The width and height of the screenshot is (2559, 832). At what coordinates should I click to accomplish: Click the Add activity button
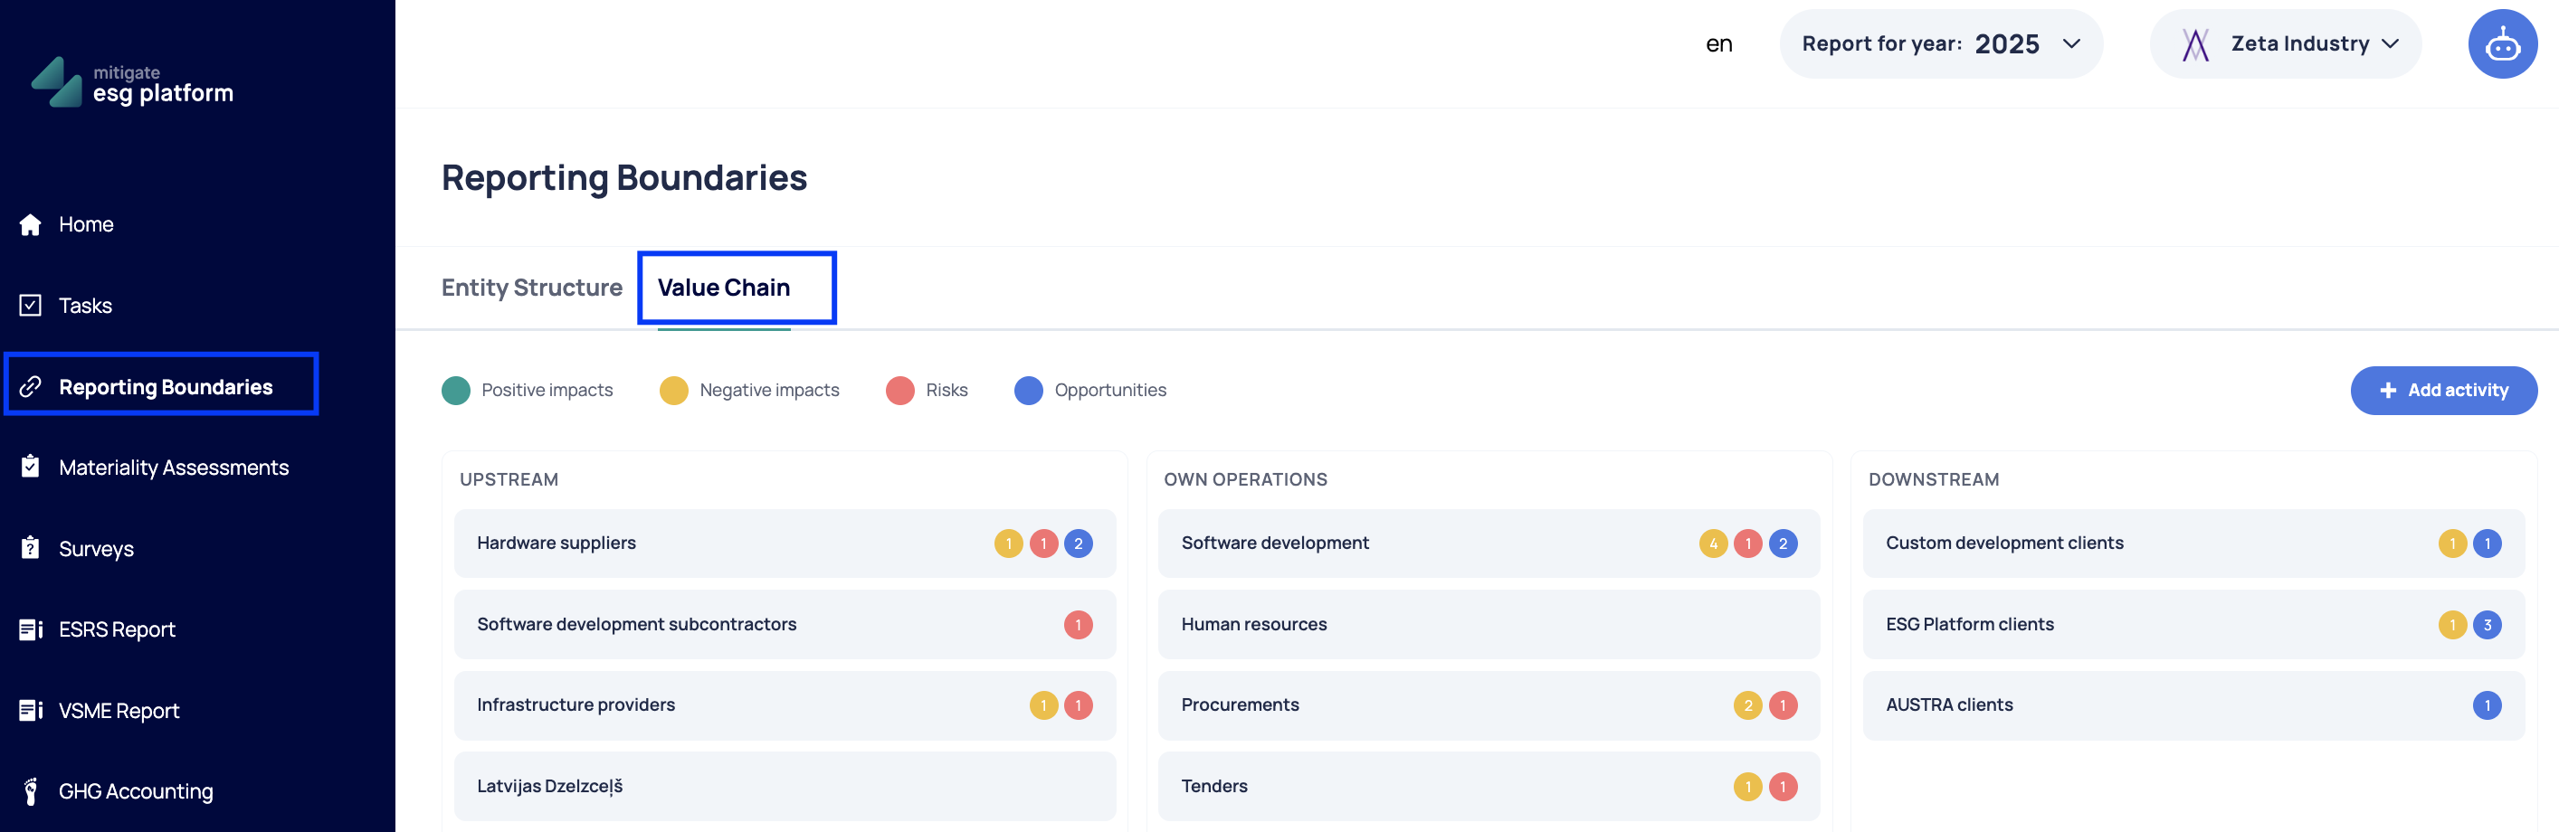tap(2443, 390)
